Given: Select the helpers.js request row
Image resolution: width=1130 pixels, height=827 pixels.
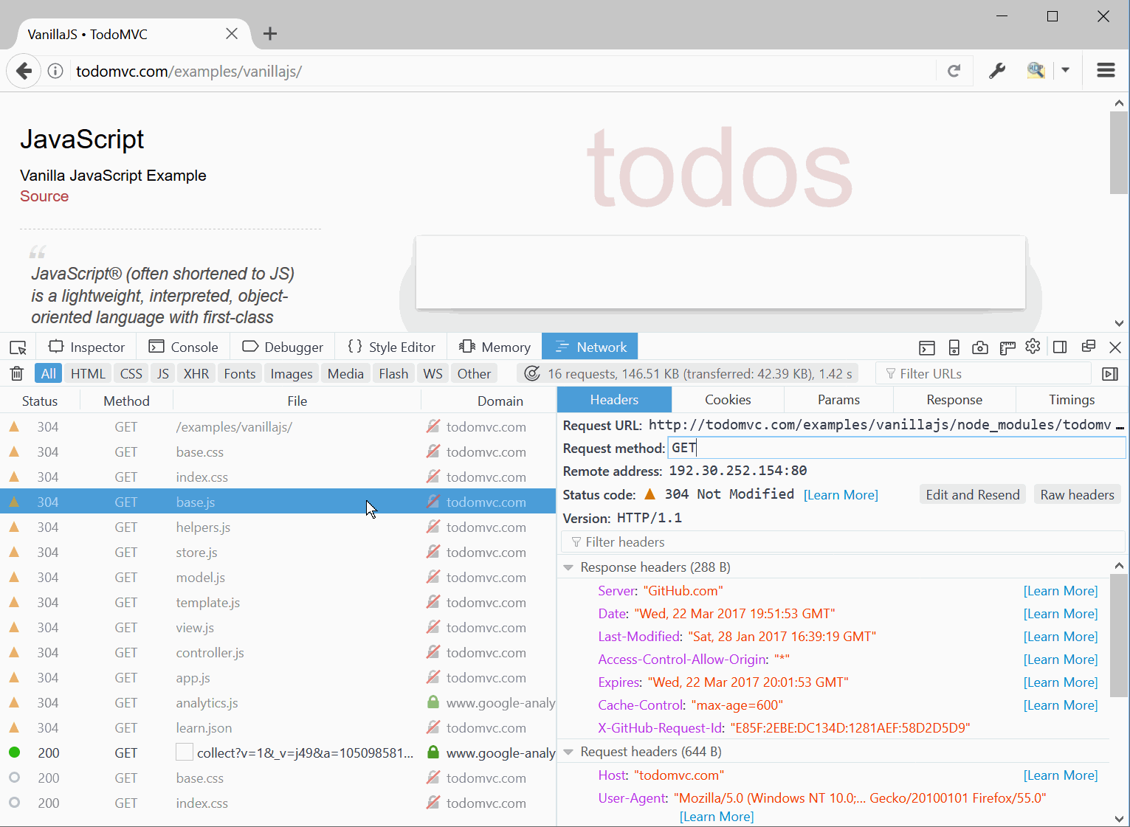Looking at the screenshot, I should [x=278, y=527].
